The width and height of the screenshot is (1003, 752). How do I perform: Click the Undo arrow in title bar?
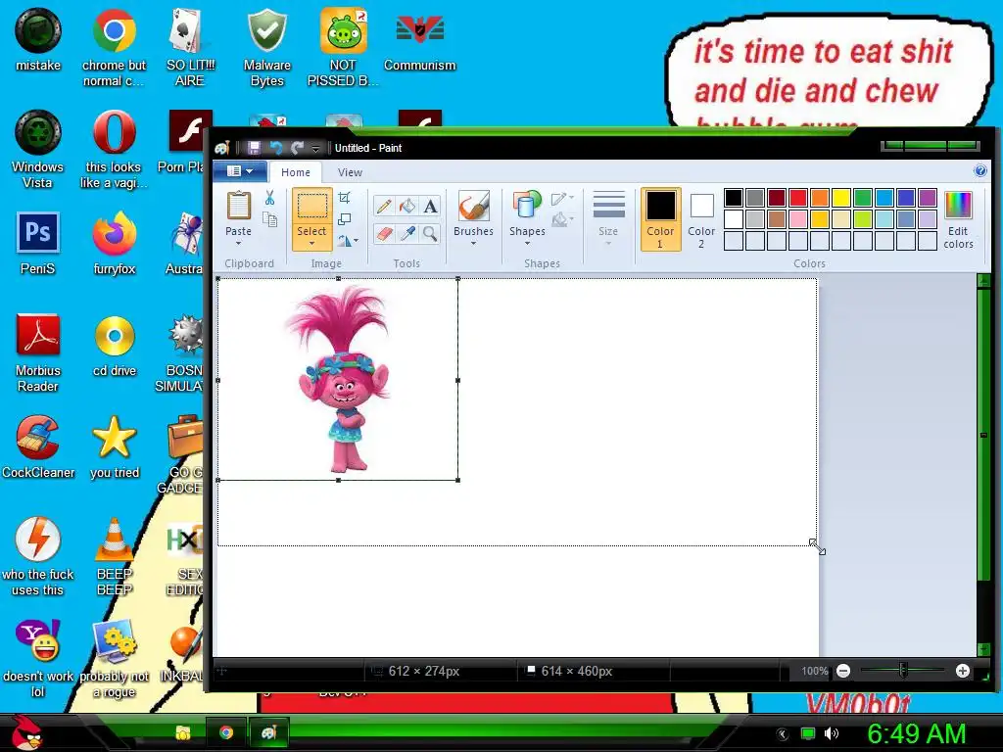click(x=275, y=148)
